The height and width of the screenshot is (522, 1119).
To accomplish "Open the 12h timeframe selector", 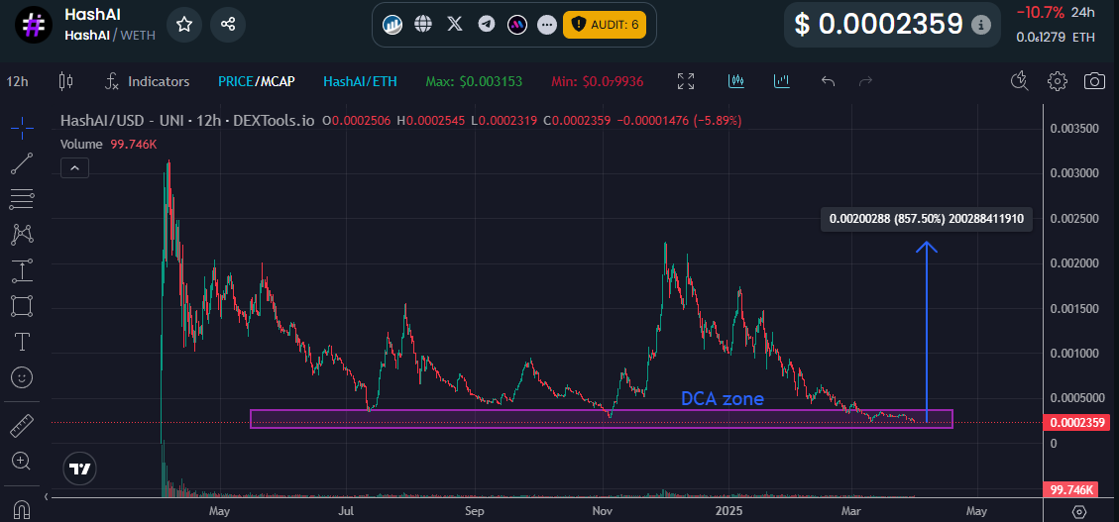I will coord(17,81).
